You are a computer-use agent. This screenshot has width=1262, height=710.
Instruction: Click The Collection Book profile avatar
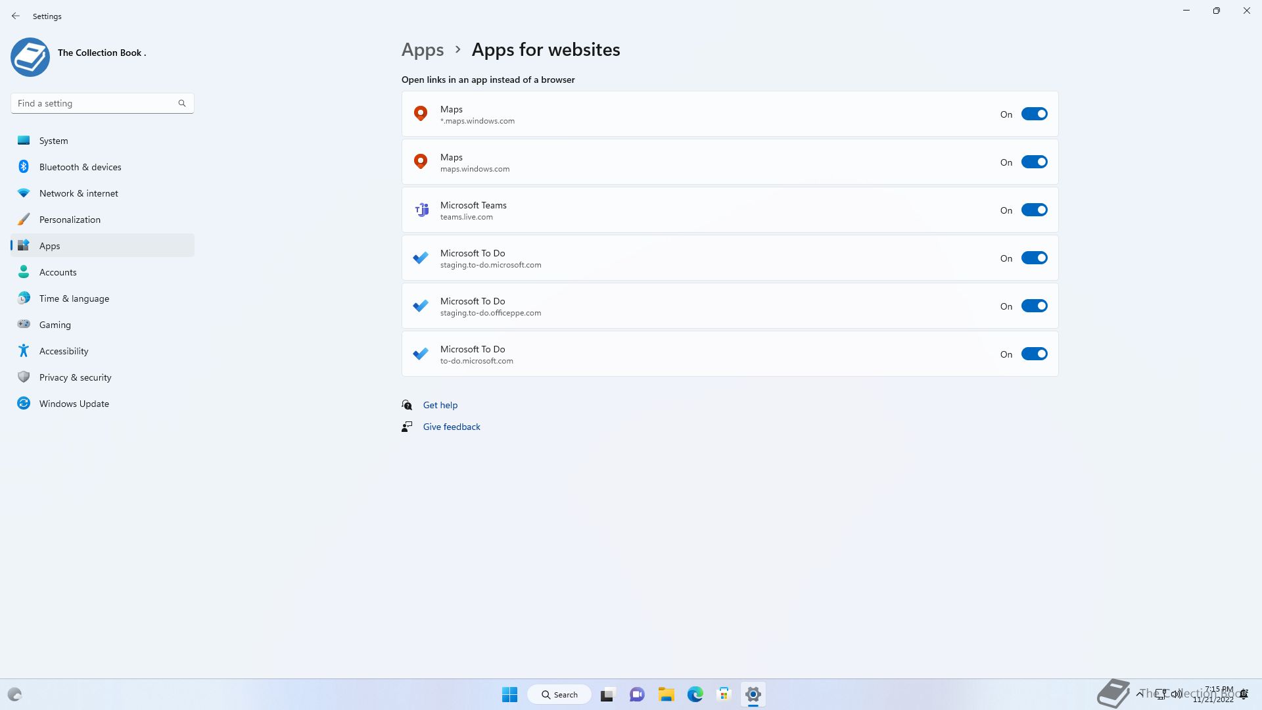[30, 57]
